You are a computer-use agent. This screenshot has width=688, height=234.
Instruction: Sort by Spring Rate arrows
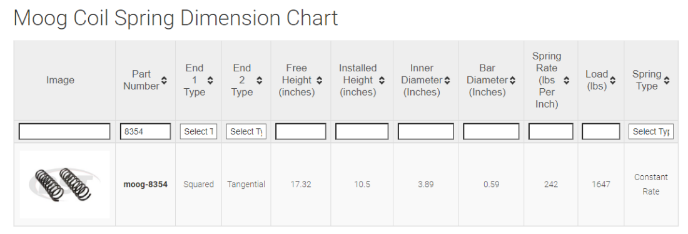click(567, 80)
